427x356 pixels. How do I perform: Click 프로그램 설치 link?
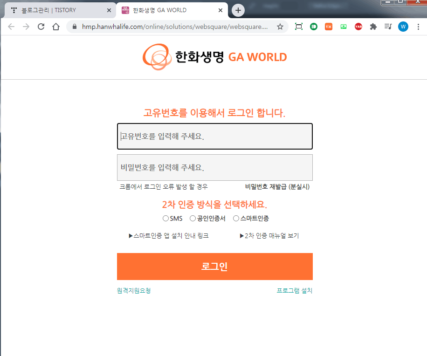pyautogui.click(x=295, y=290)
